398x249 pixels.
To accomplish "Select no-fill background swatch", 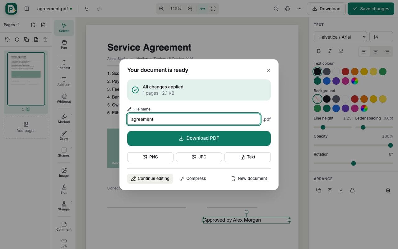I will pos(317,99).
